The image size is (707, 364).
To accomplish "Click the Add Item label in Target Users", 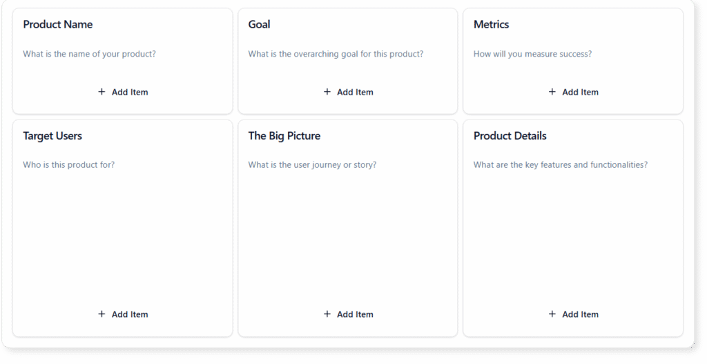I will (130, 314).
